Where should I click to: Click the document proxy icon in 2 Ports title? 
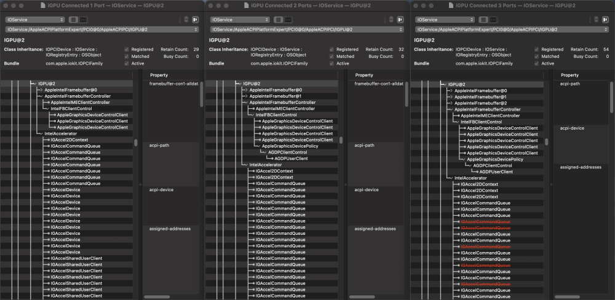[246, 6]
